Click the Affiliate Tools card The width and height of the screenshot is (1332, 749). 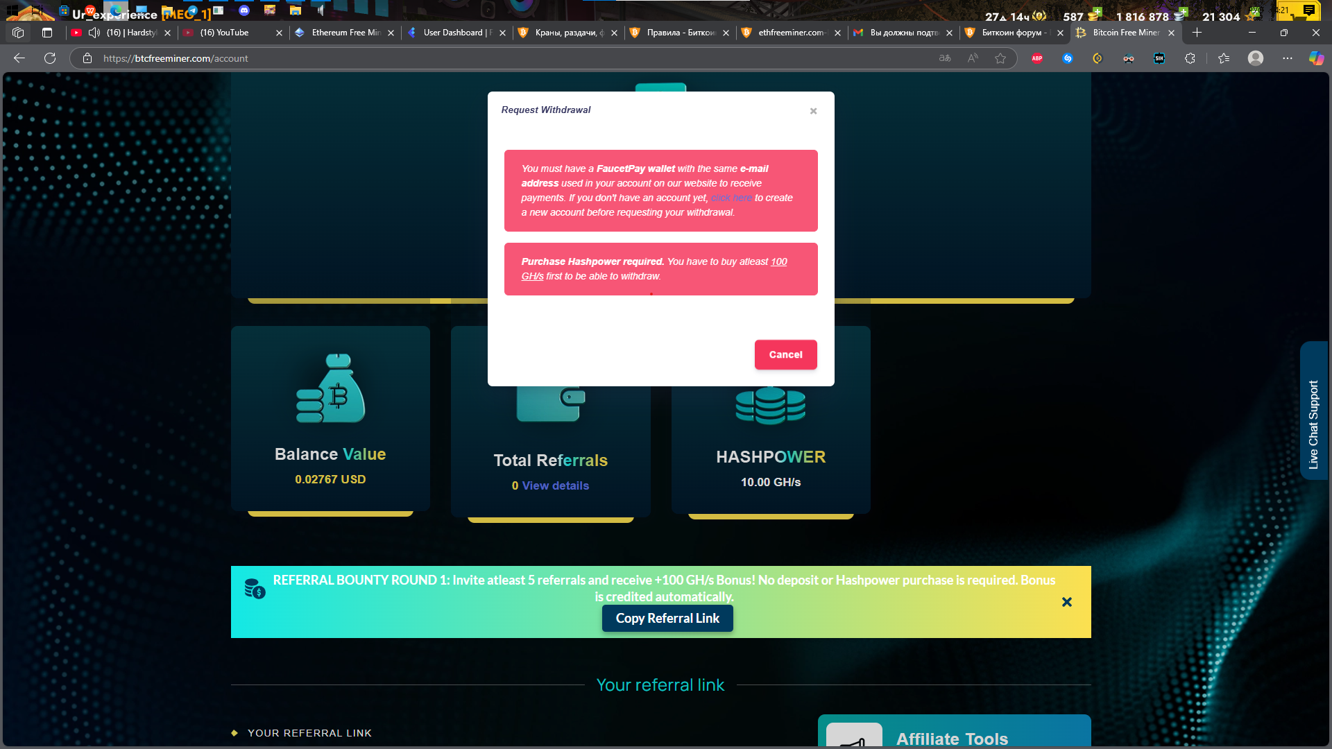tap(954, 731)
